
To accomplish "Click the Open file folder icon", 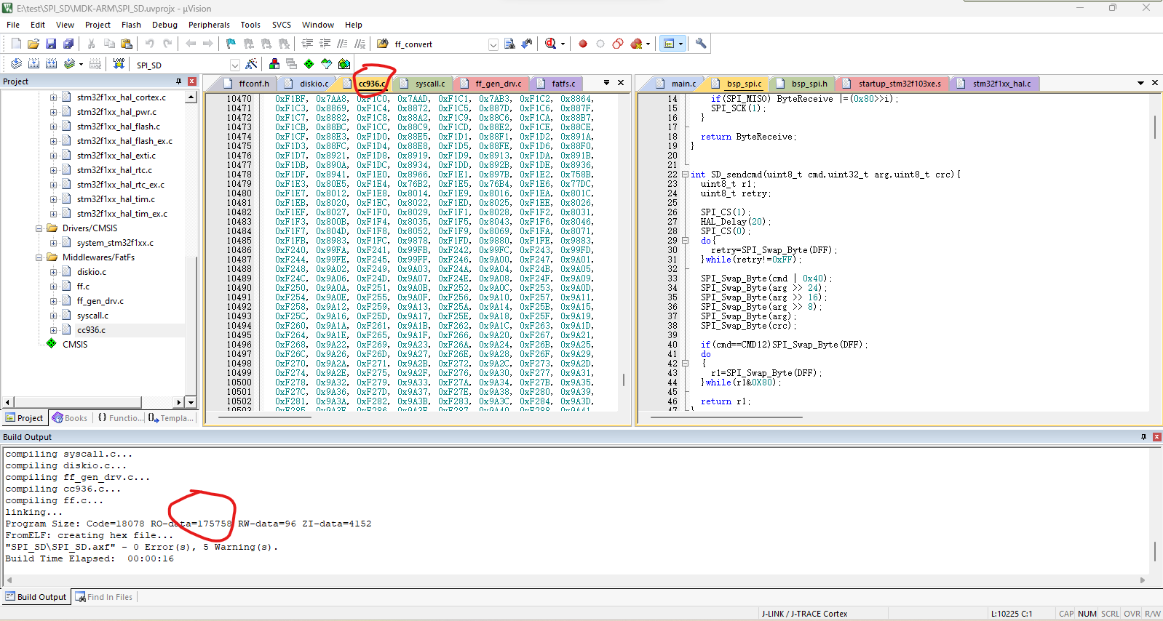I will pyautogui.click(x=33, y=44).
